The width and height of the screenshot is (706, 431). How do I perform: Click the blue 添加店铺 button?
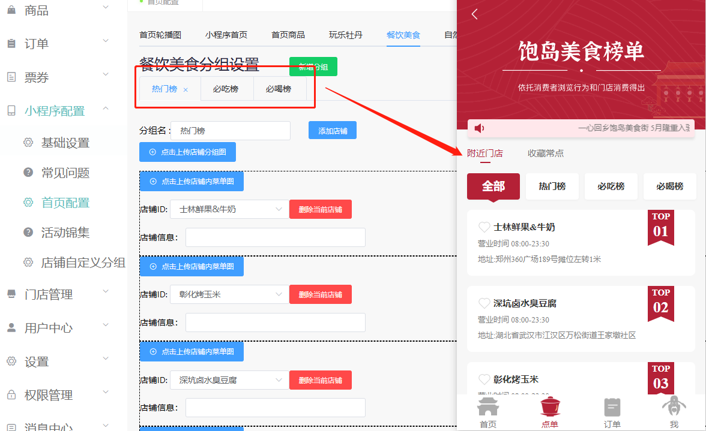(x=332, y=131)
